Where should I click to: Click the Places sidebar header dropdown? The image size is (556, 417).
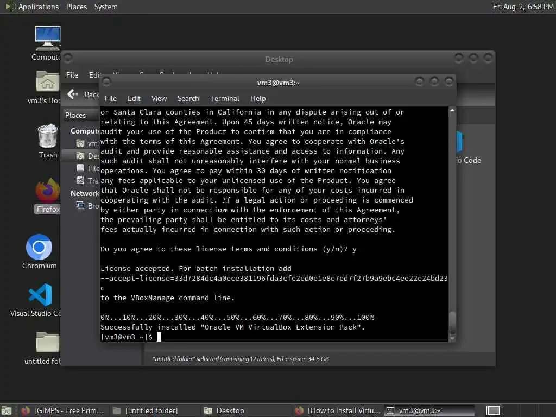pyautogui.click(x=80, y=115)
